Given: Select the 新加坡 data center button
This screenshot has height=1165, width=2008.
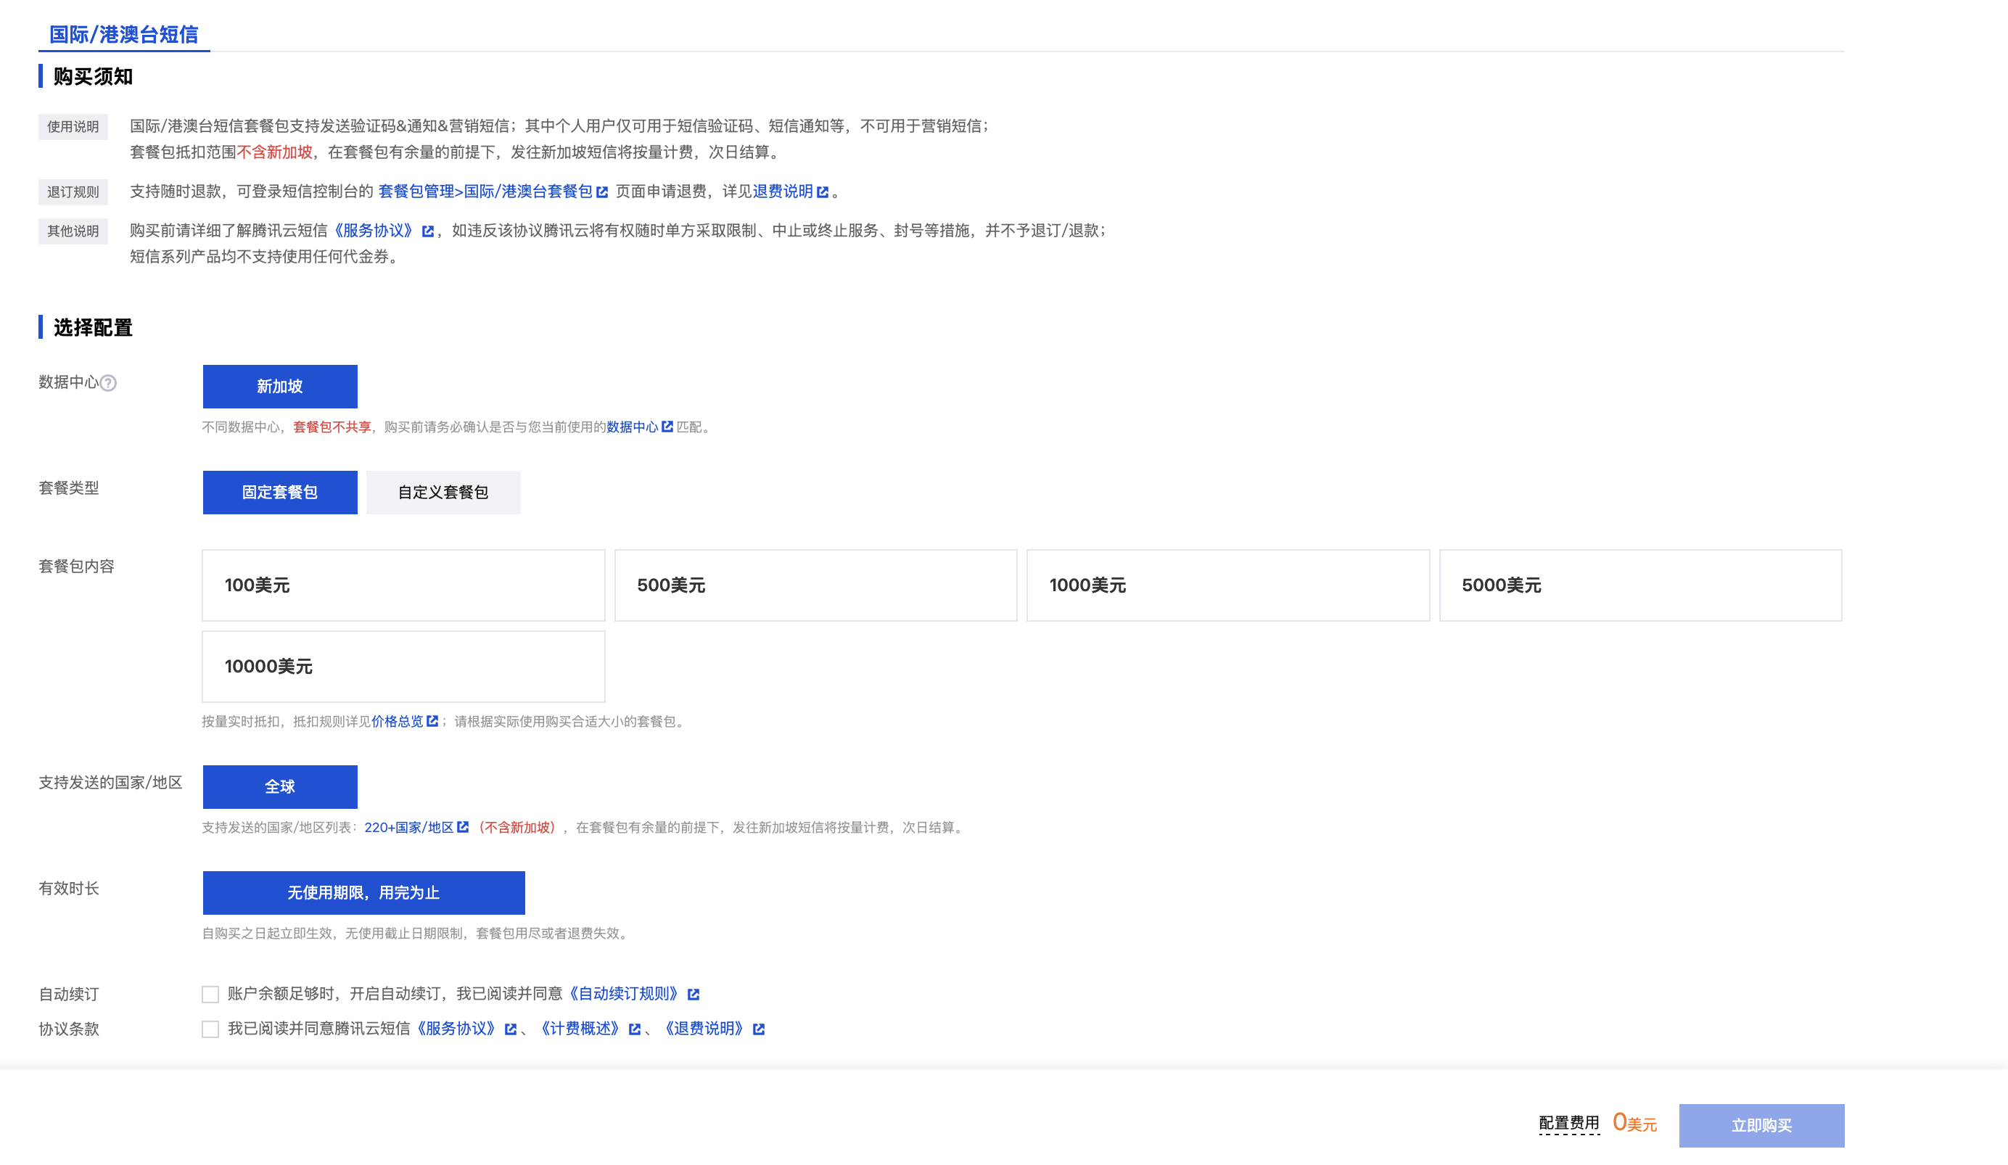Looking at the screenshot, I should (x=280, y=386).
